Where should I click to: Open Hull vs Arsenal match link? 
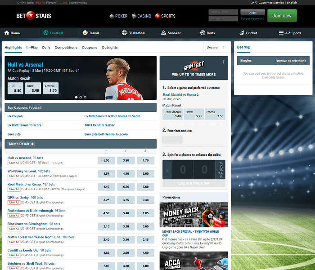(x=19, y=158)
